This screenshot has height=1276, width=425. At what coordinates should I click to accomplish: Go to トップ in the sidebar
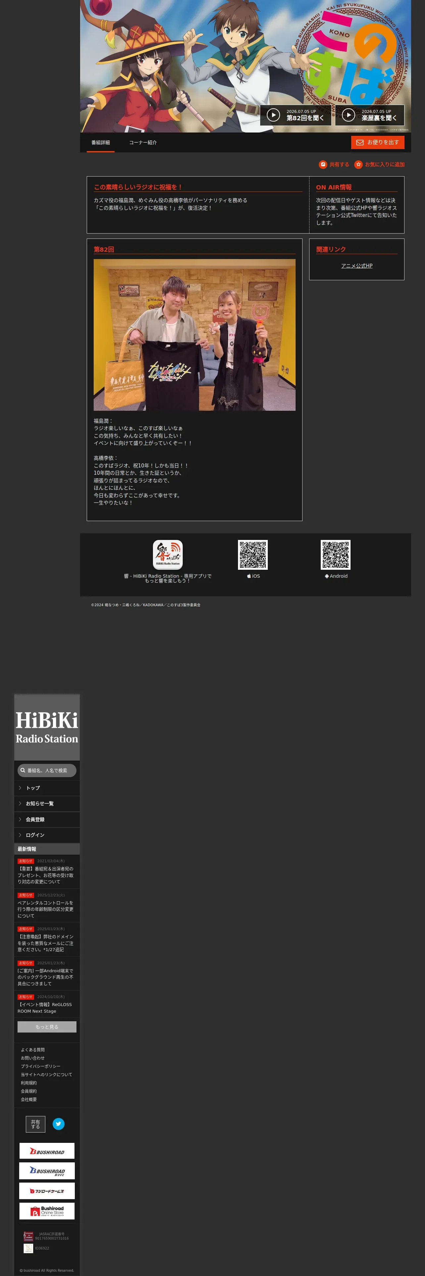click(47, 788)
